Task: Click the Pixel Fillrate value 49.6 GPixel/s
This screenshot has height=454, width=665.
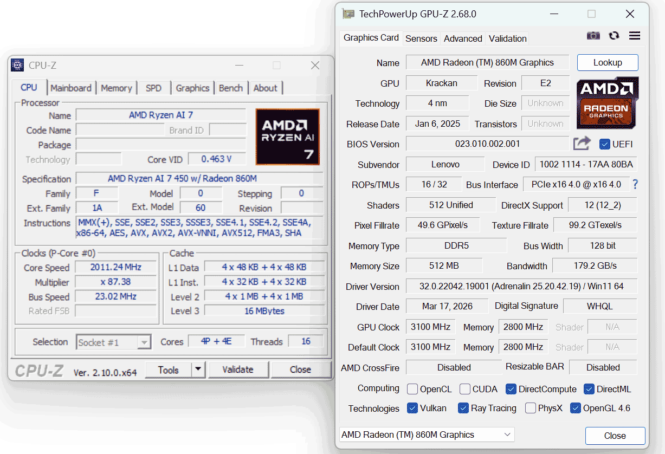Action: click(442, 225)
